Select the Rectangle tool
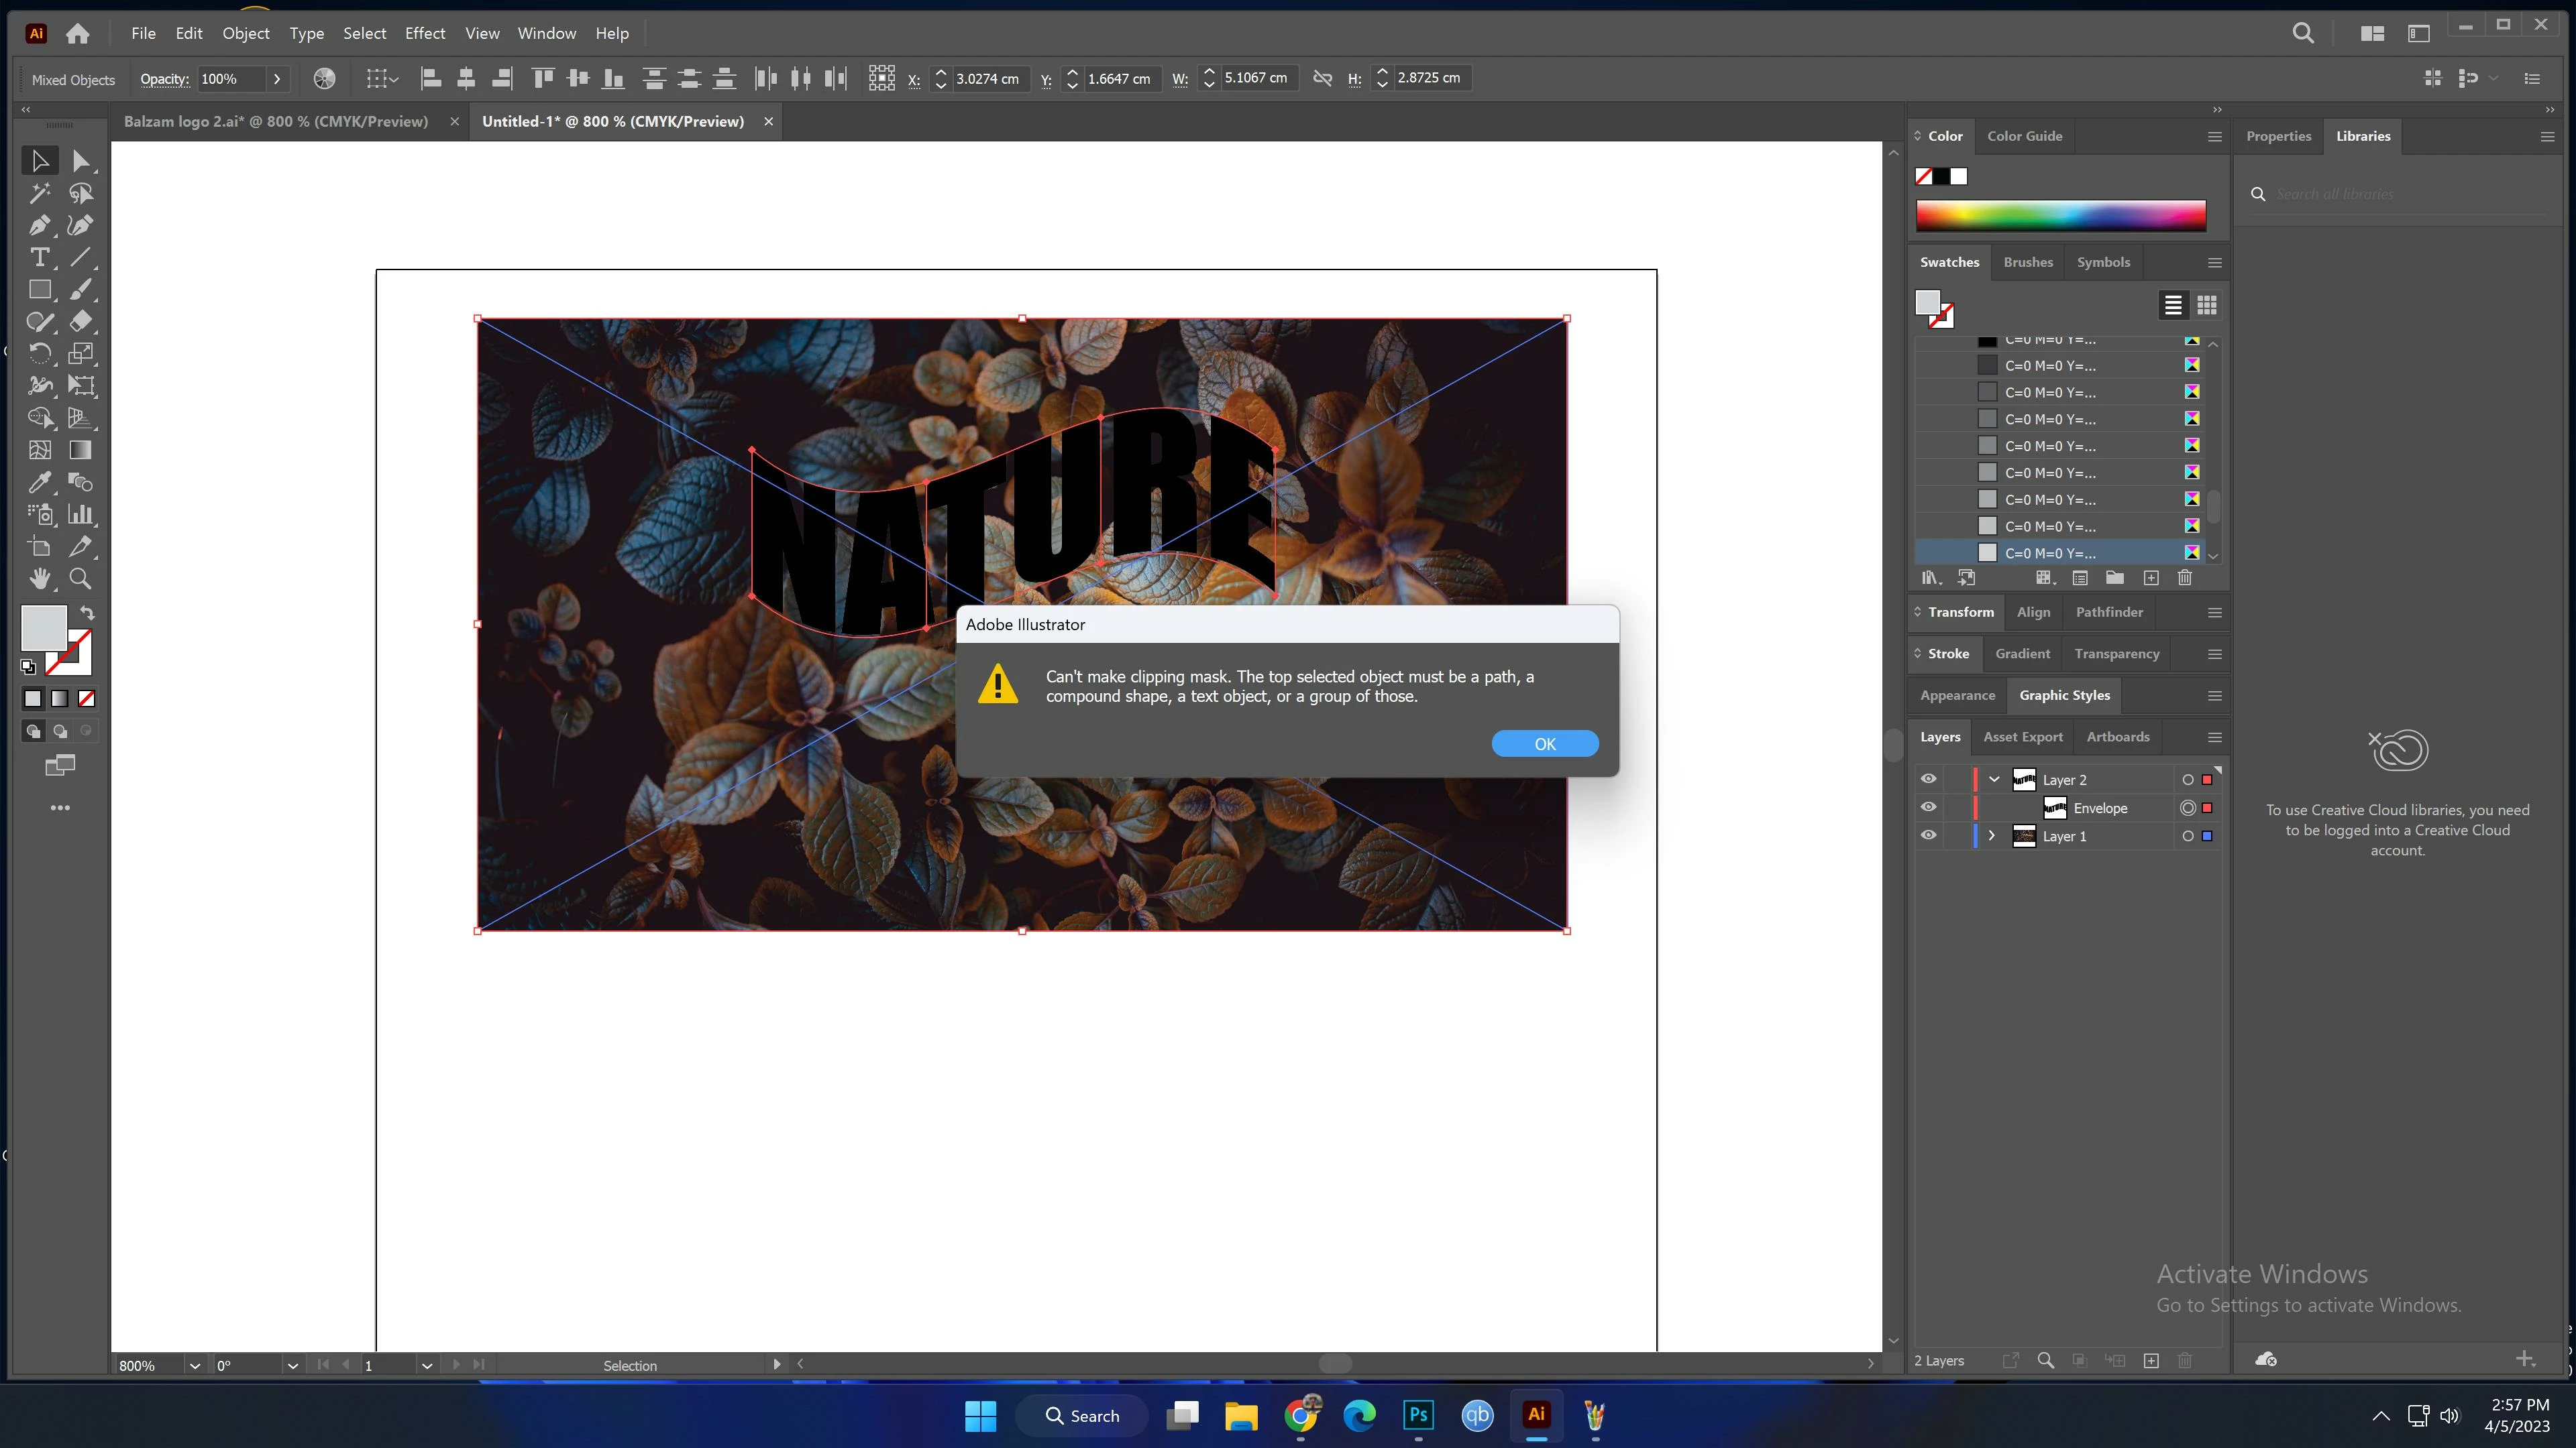Image resolution: width=2576 pixels, height=1448 pixels. [39, 290]
